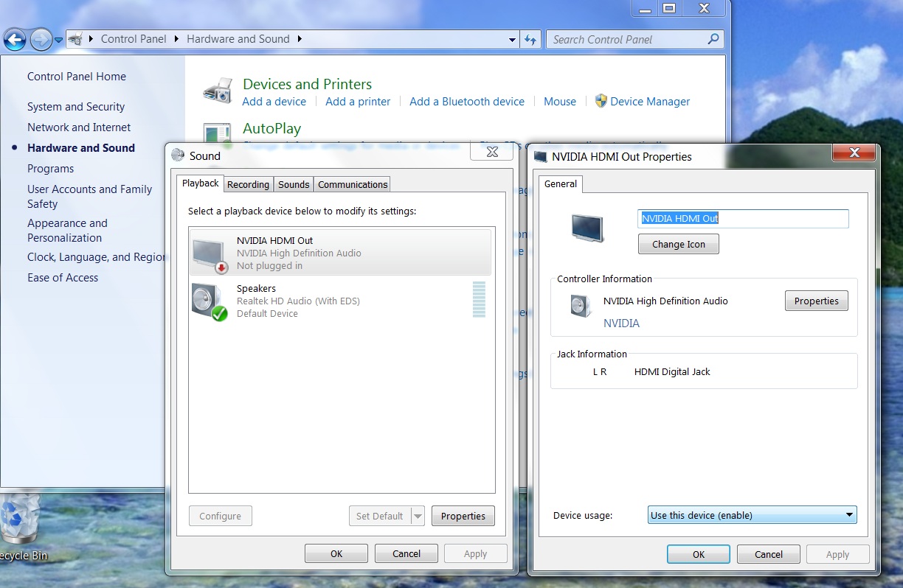This screenshot has width=903, height=588.
Task: Click OK in the Sound dialog
Action: 336,553
